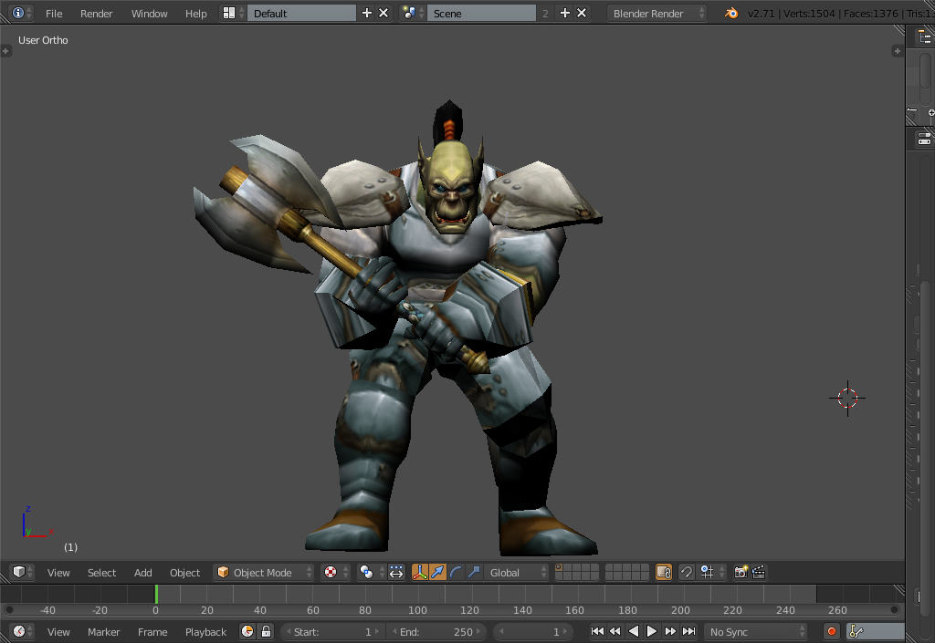Delete the Default screen layout
The height and width of the screenshot is (643, 935).
[x=383, y=13]
